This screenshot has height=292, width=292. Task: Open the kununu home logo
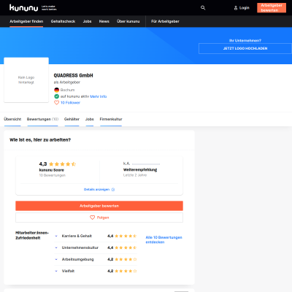[24, 8]
